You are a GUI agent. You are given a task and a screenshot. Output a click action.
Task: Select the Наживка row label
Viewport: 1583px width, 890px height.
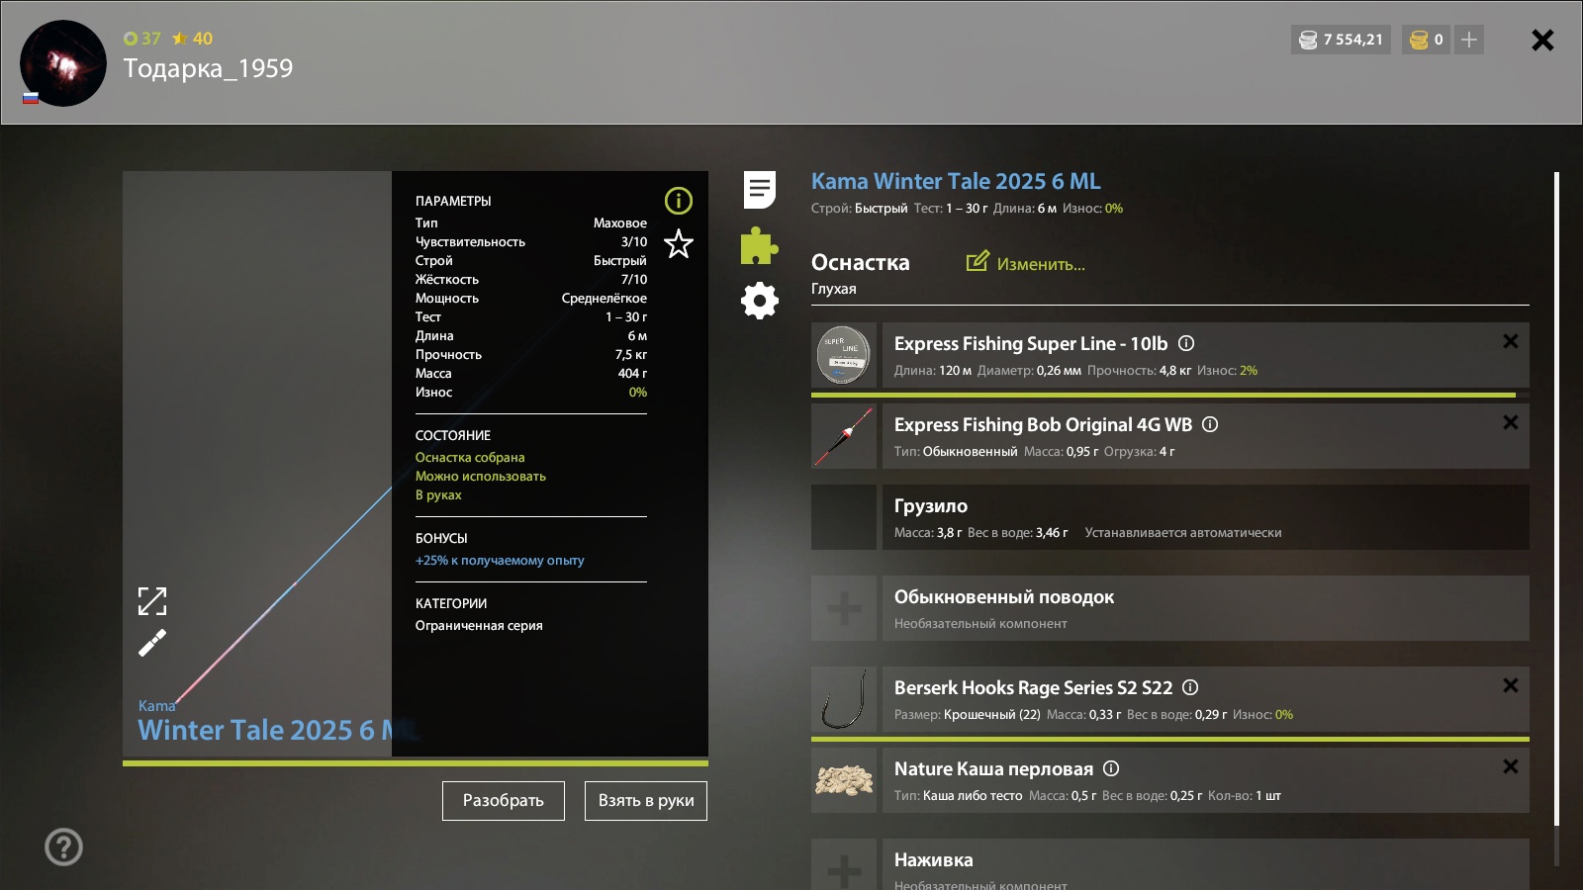(933, 859)
